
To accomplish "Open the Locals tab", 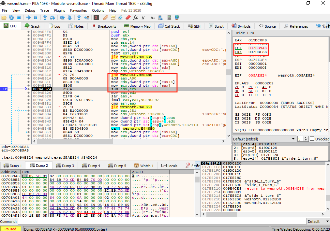I will click(x=169, y=166).
